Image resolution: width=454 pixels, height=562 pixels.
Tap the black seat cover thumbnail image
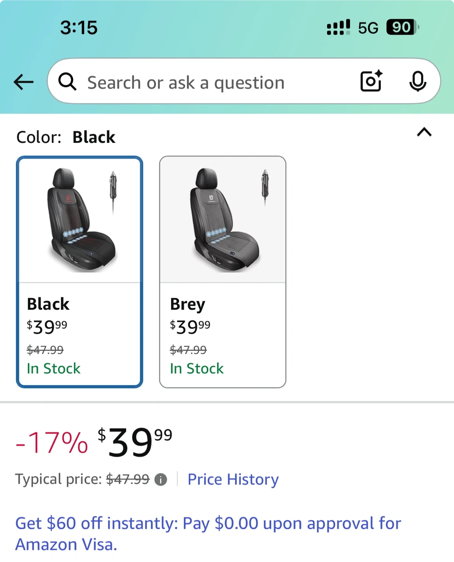79,220
